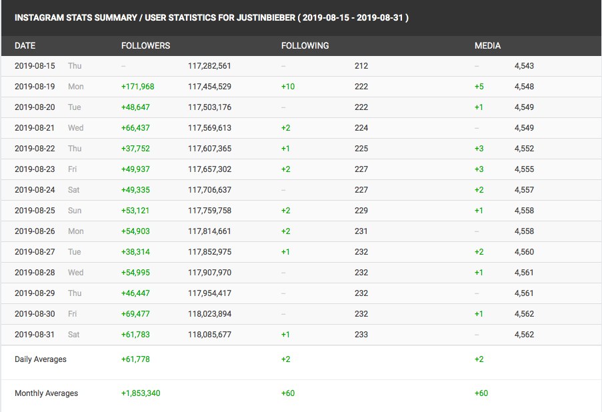Click following count 231
Viewport: 602px width, 412px height.
(x=361, y=231)
